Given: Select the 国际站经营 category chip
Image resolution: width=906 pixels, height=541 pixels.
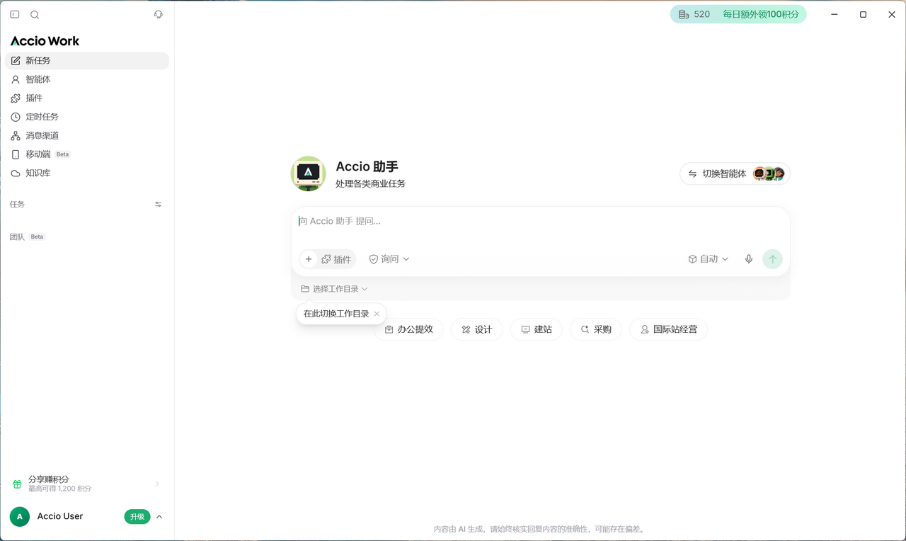Looking at the screenshot, I should point(668,329).
